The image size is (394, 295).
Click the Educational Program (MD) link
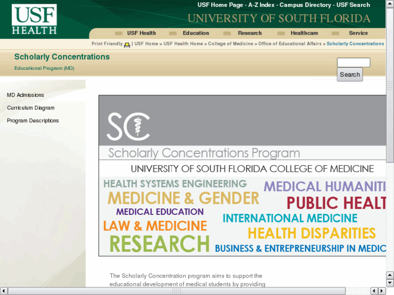(44, 68)
